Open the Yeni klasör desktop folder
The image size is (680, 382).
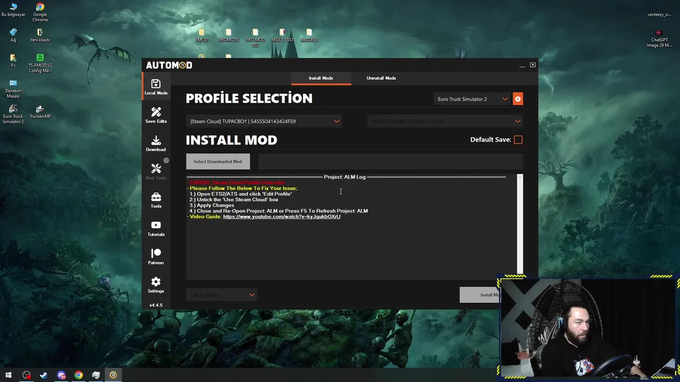click(x=40, y=35)
